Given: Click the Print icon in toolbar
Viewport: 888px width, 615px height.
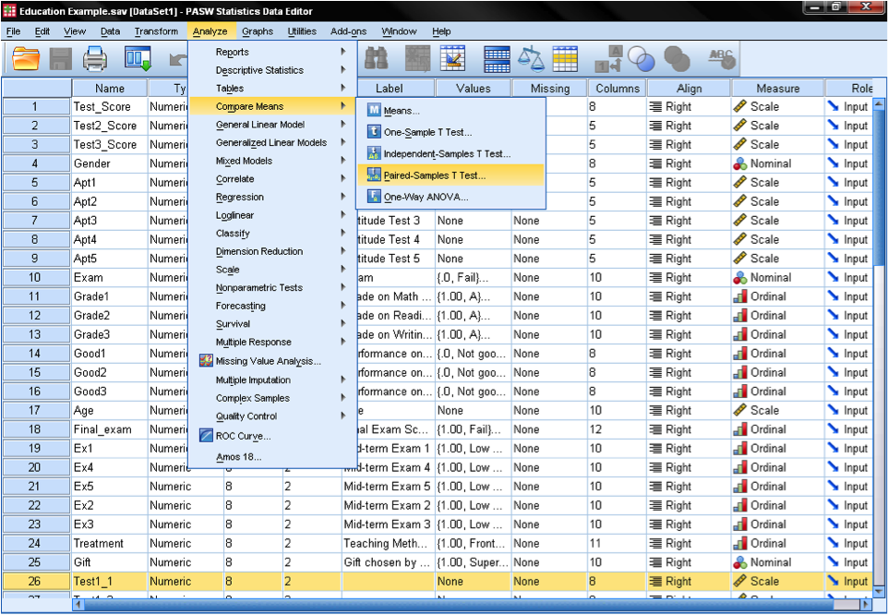Looking at the screenshot, I should tap(95, 59).
